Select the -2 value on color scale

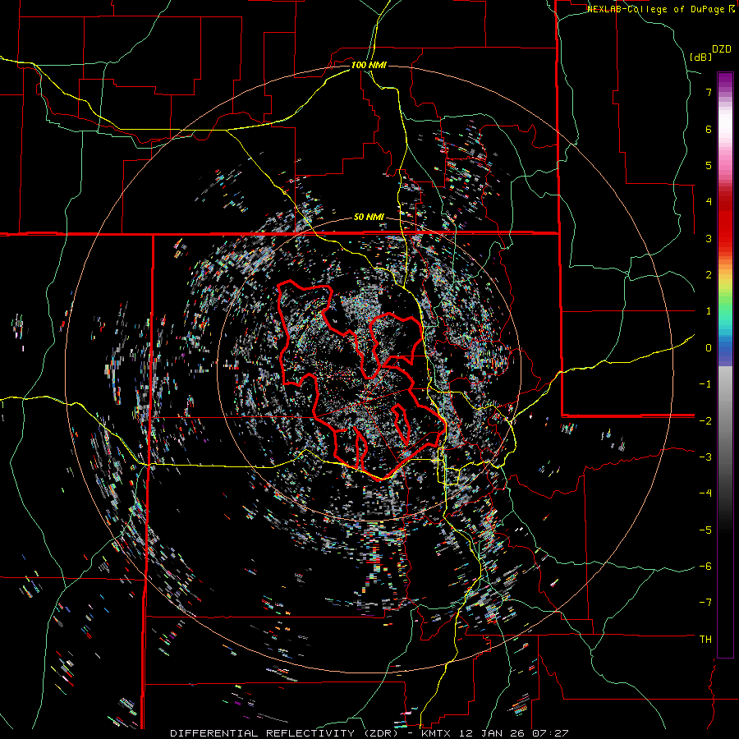pos(705,420)
